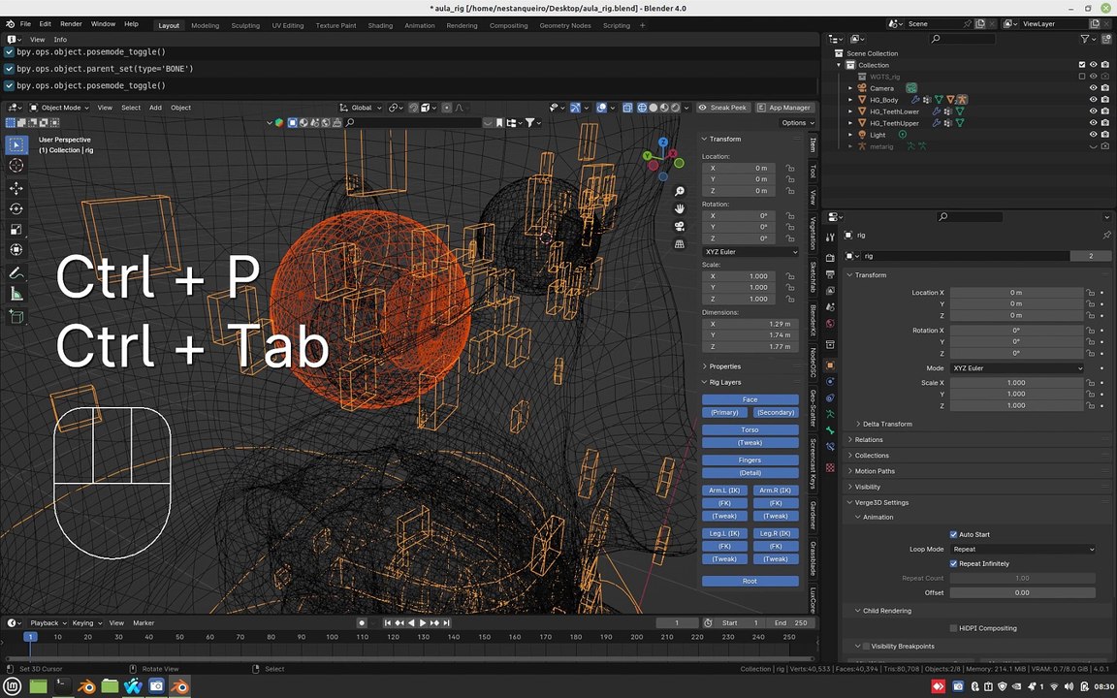Click the Offset value slider
Image resolution: width=1117 pixels, height=698 pixels.
[1022, 592]
